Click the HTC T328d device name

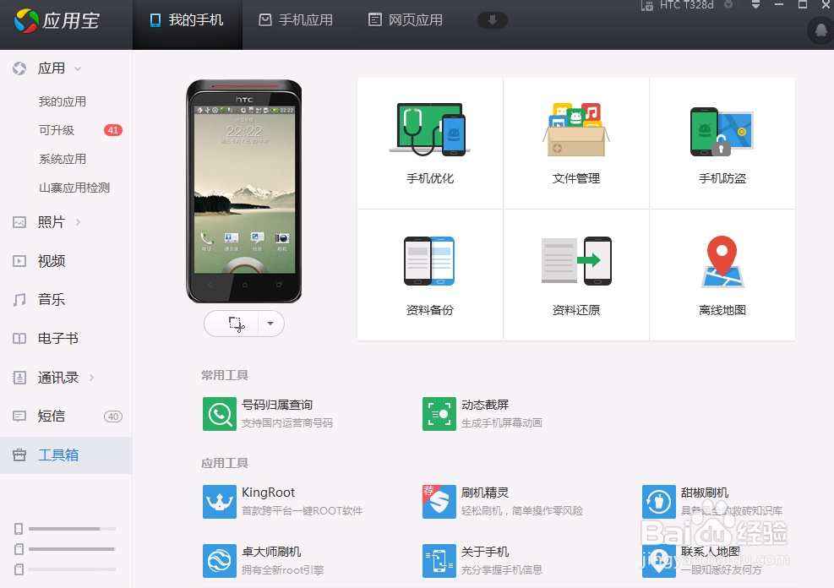(x=687, y=5)
